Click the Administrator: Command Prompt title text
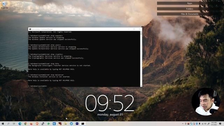The width and height of the screenshot is (224, 126). pyautogui.click(x=42, y=29)
